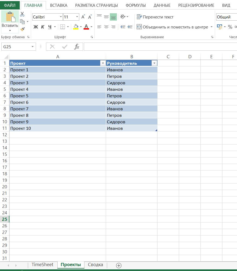
Task: Open the ФОРМУЛЫ ribbon tab
Action: click(x=136, y=5)
